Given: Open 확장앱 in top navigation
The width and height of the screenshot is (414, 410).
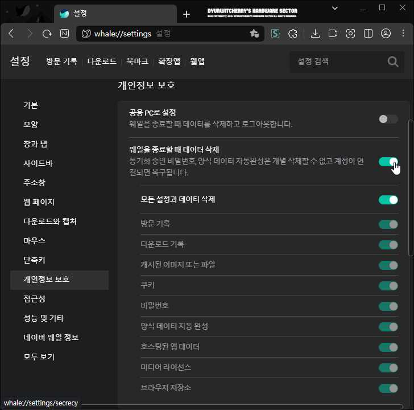Looking at the screenshot, I should [169, 61].
